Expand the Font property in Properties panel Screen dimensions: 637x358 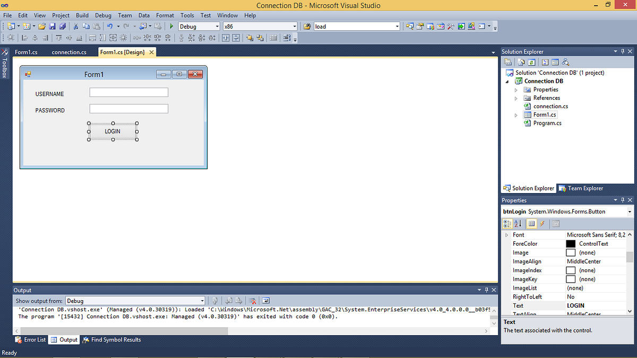tap(506, 234)
